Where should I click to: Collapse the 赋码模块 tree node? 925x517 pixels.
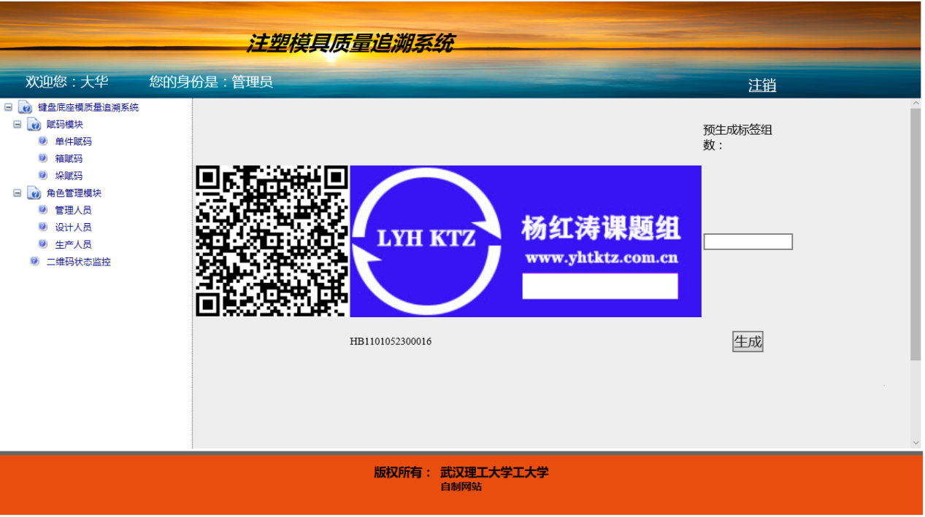coord(17,125)
